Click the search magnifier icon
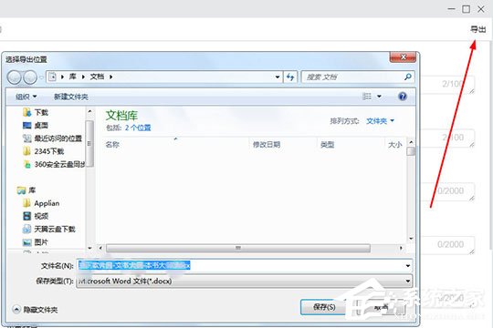Image resolution: width=493 pixels, height=328 pixels. click(x=408, y=77)
